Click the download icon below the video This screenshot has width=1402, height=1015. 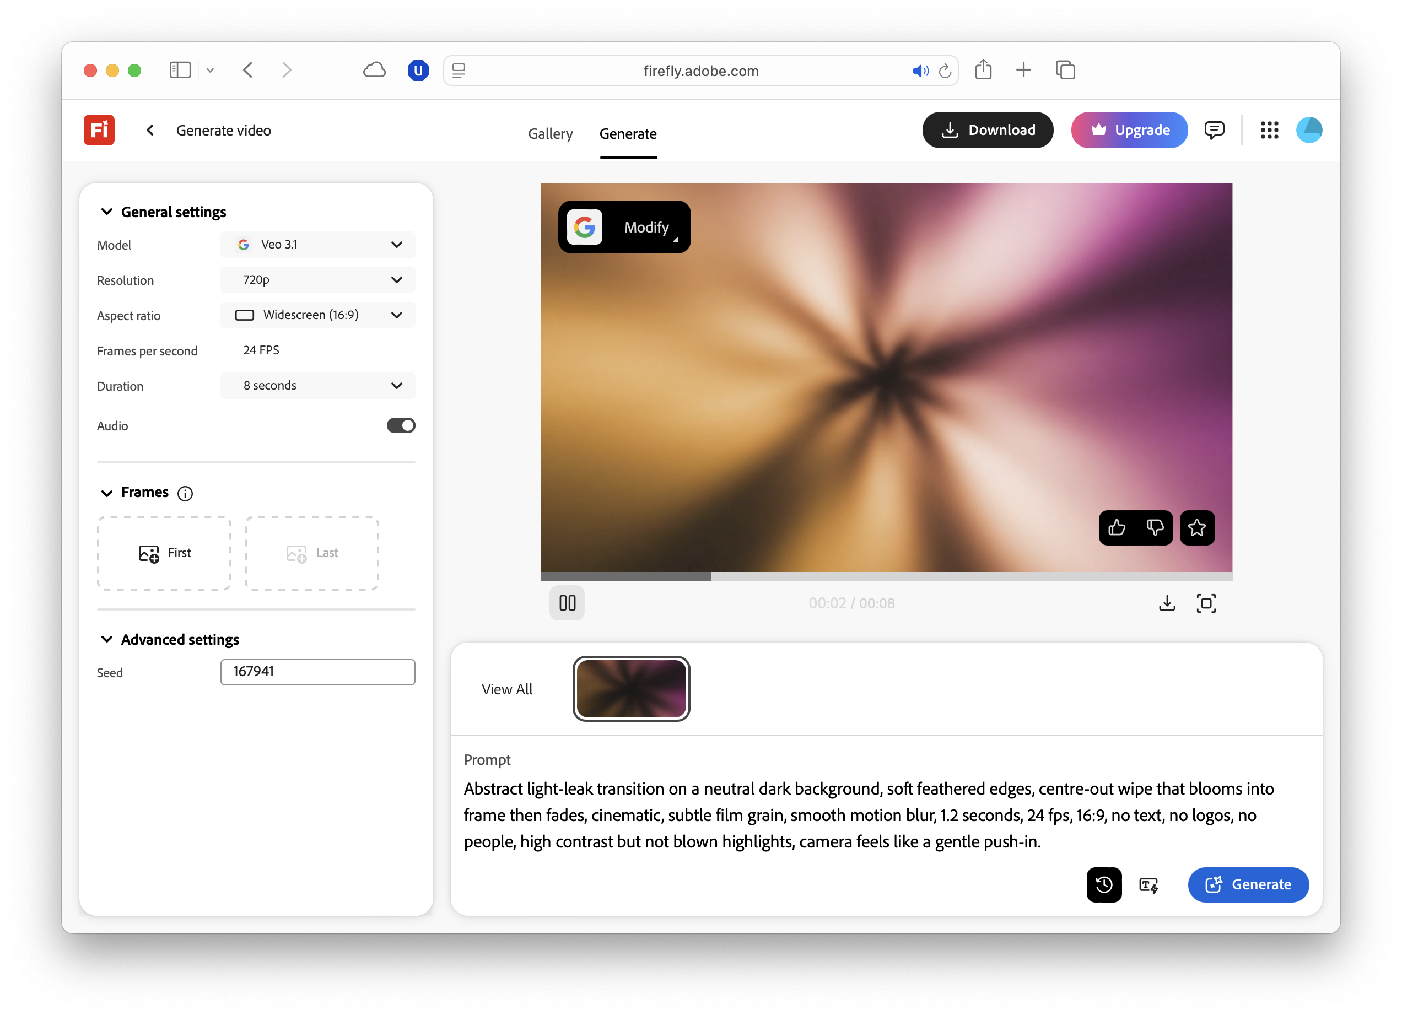tap(1167, 603)
